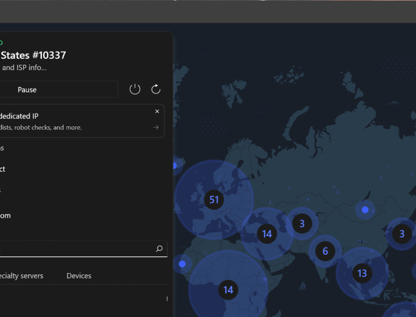This screenshot has width=416, height=317.
Task: Select the Africa cluster showing 14
Action: [228, 289]
